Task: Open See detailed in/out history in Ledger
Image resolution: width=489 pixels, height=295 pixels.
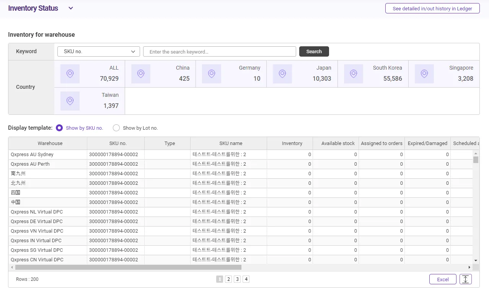Action: tap(432, 8)
